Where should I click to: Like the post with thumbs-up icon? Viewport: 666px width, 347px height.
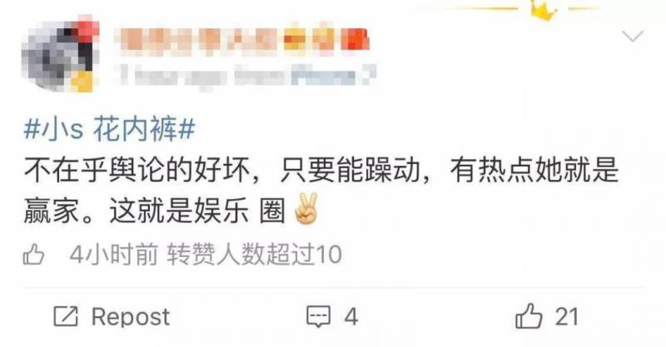point(529,316)
